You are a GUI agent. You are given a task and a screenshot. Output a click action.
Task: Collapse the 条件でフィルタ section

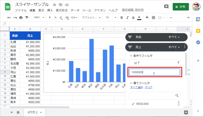[131, 56]
